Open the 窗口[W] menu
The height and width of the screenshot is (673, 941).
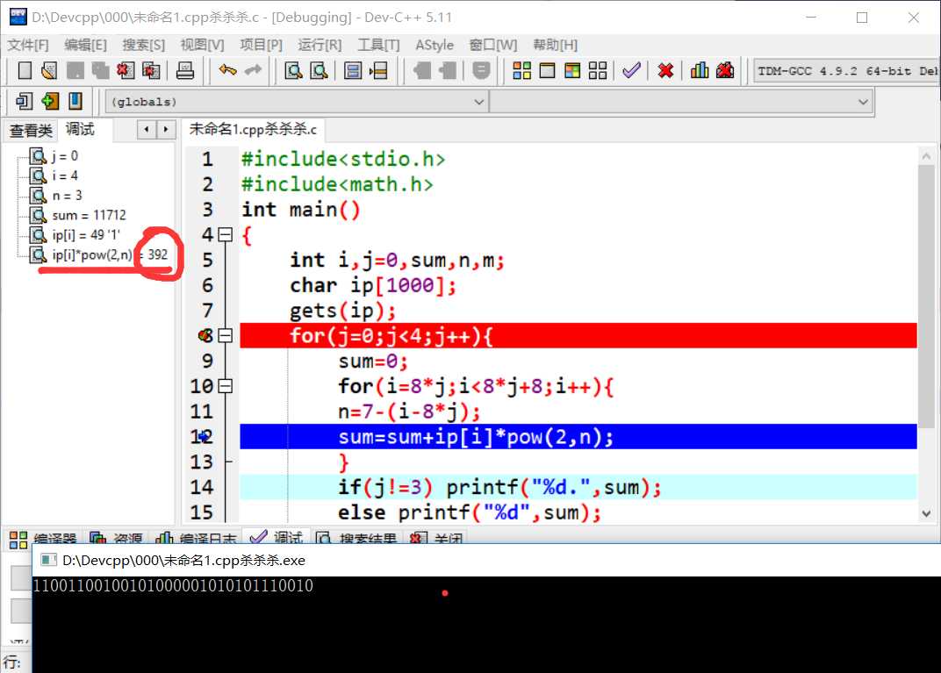(x=493, y=45)
